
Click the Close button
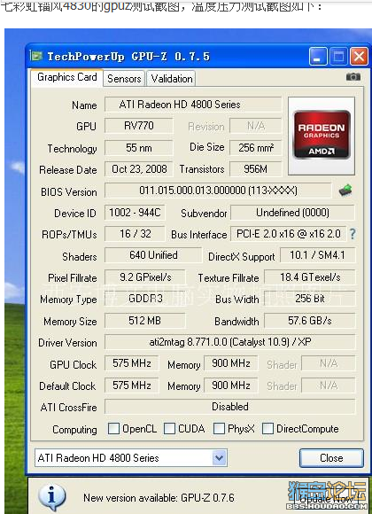point(331,458)
